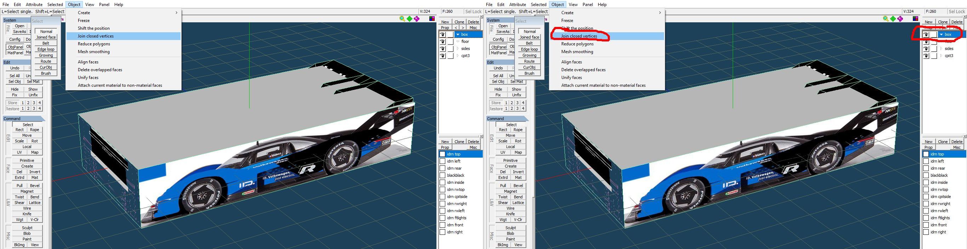
Task: Expand the sides object tree in left window
Action: (x=458, y=49)
